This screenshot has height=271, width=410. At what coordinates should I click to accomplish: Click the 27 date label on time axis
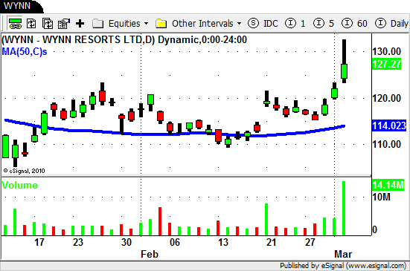310,242
